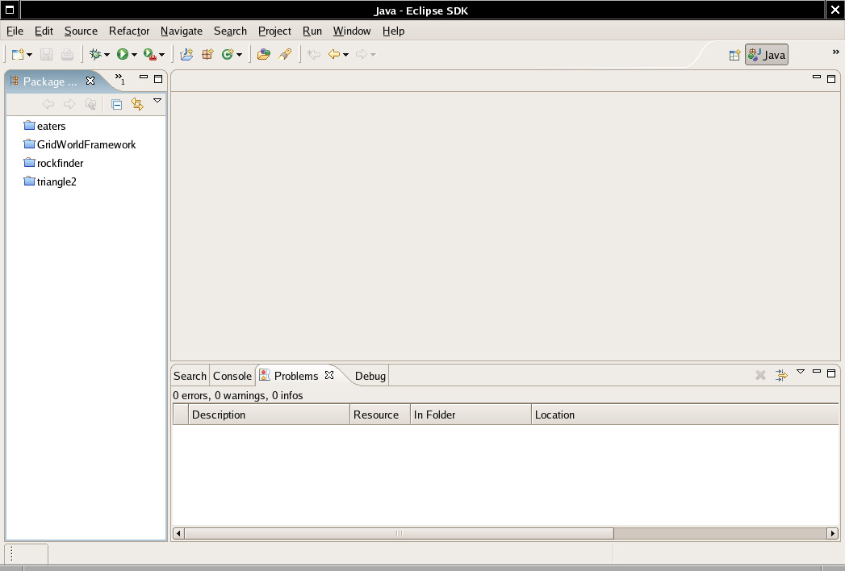Open the Run button dropdown arrow
Viewport: 845px width, 571px height.
pos(134,55)
